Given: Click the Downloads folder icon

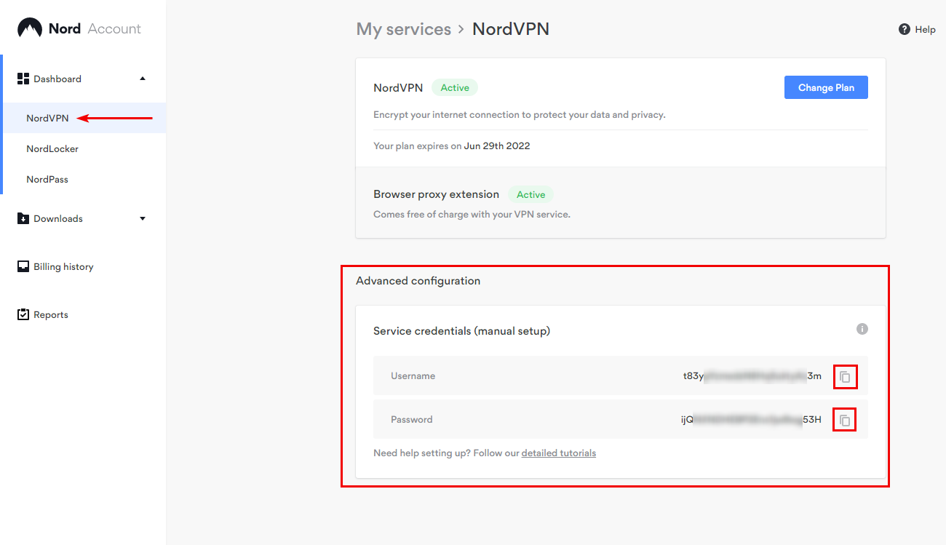Looking at the screenshot, I should [x=24, y=218].
